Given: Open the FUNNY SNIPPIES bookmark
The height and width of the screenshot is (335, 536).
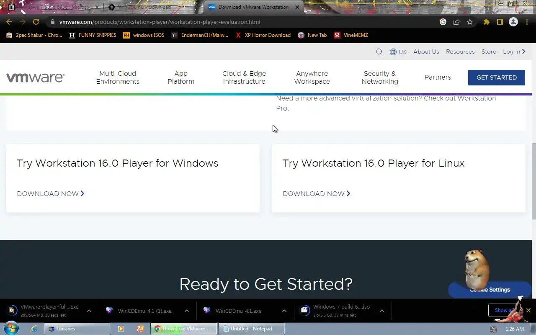Looking at the screenshot, I should (x=92, y=35).
